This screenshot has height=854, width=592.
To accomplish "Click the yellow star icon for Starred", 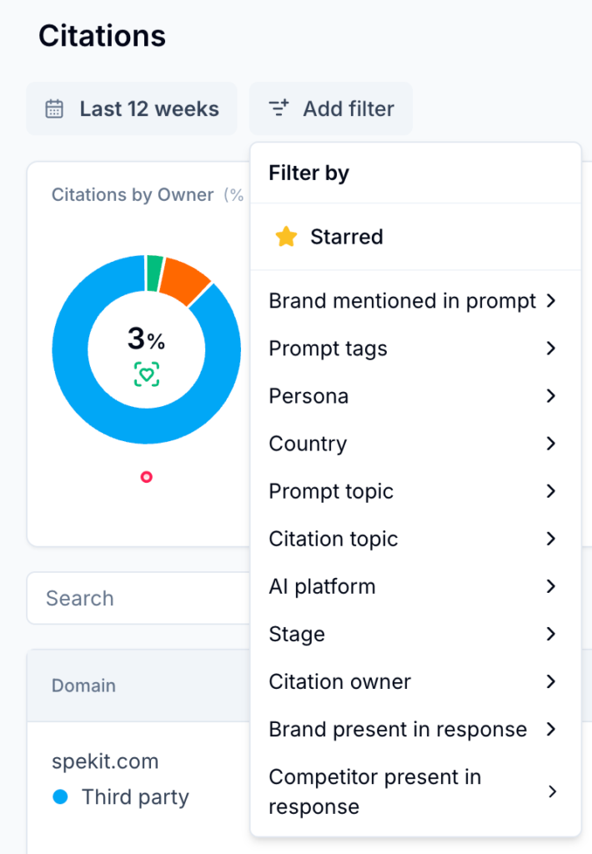I will pyautogui.click(x=286, y=237).
